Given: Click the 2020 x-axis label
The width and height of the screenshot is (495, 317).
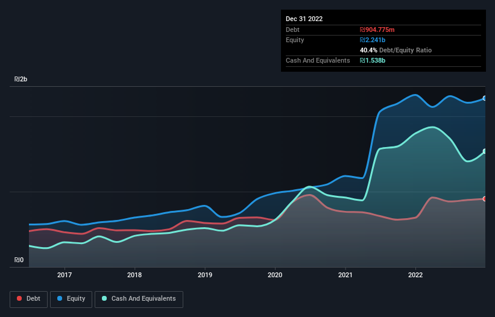Looking at the screenshot, I should [x=275, y=275].
